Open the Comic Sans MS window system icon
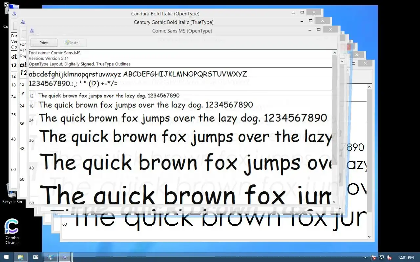Viewport: 420px width, 262px height. point(32,31)
